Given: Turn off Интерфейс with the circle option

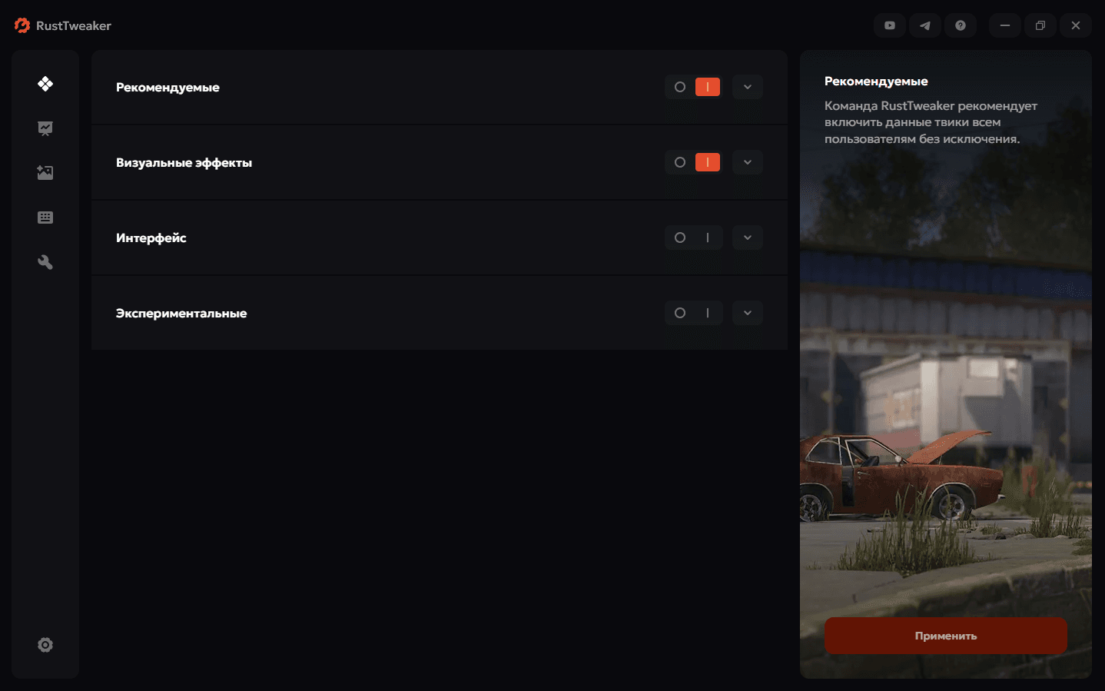Looking at the screenshot, I should click(680, 238).
